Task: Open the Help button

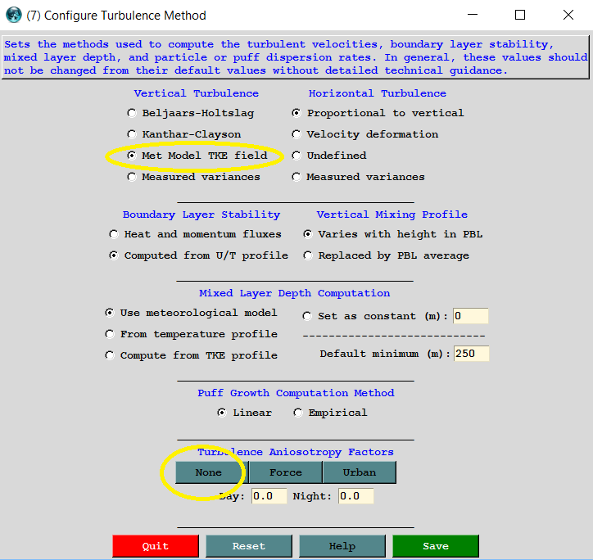Action: click(342, 546)
